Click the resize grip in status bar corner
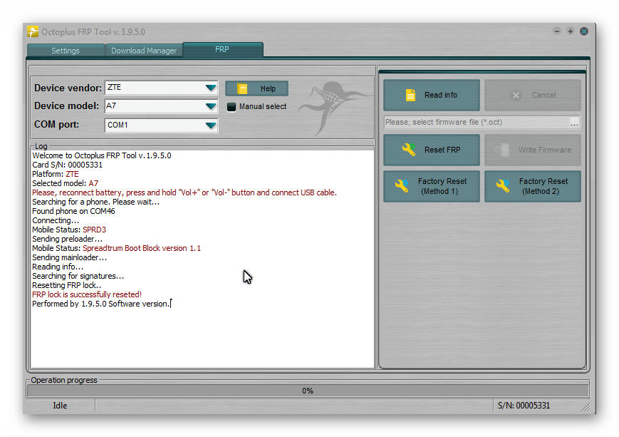The image size is (619, 437). (586, 407)
